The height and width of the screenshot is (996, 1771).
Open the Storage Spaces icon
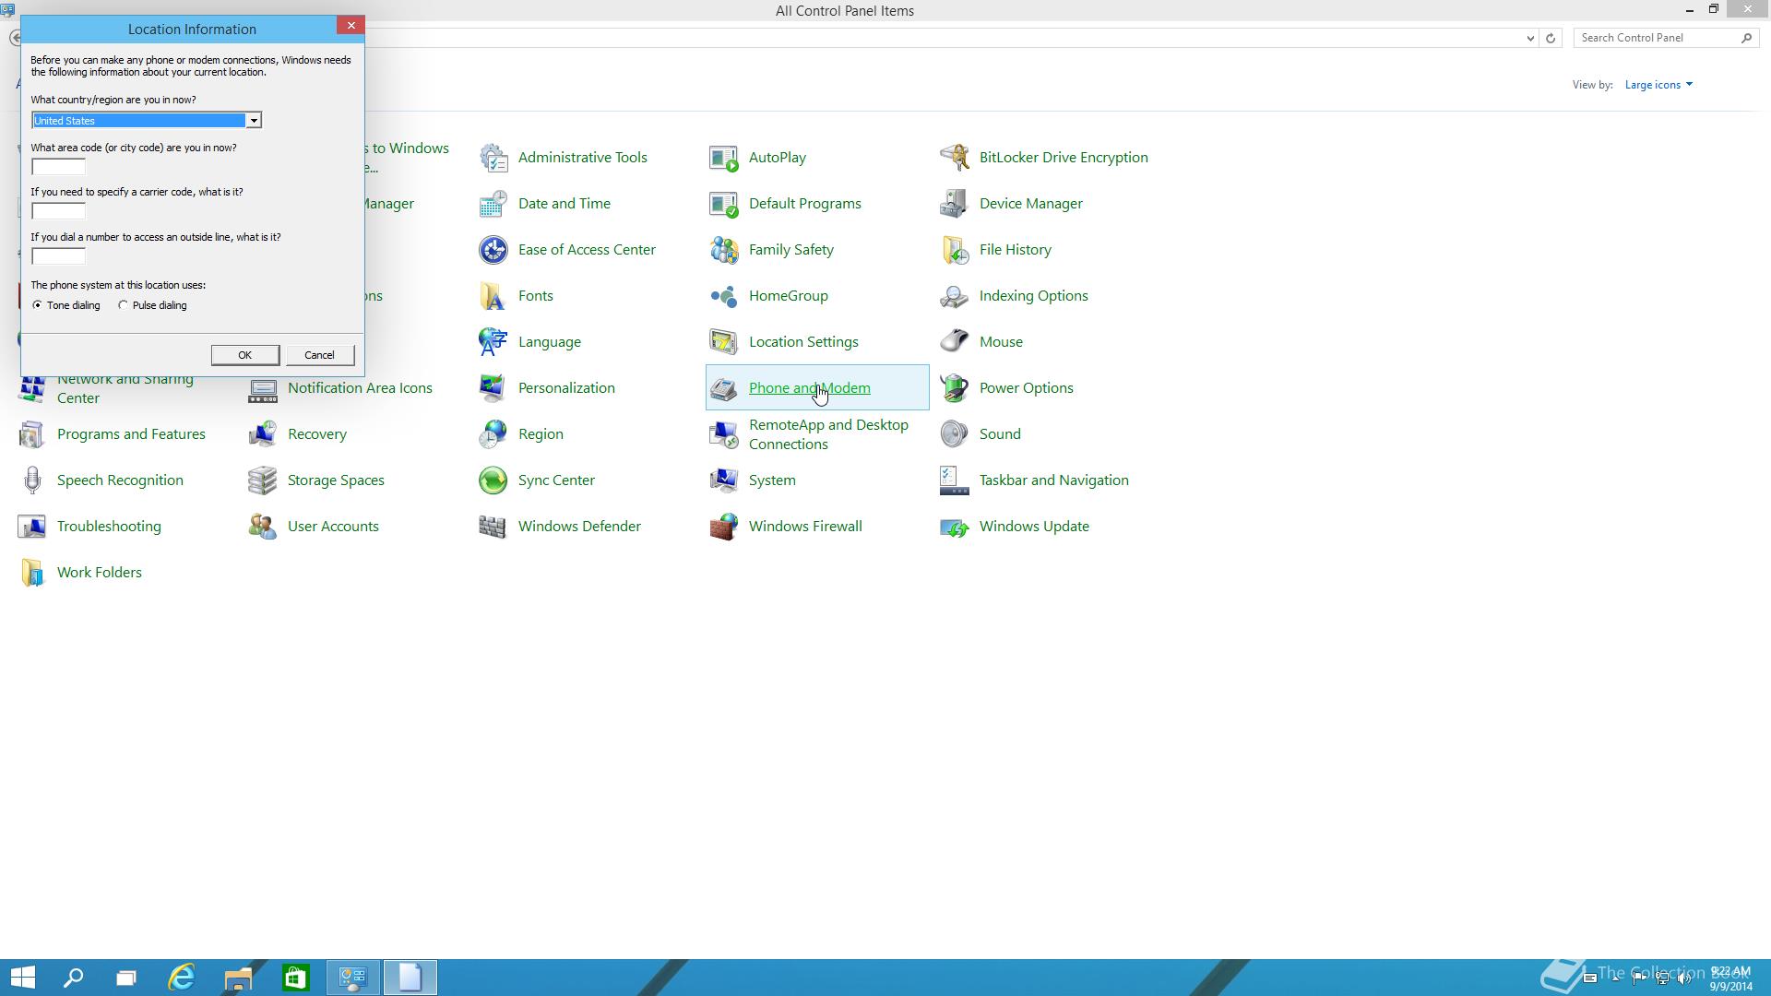click(x=263, y=480)
